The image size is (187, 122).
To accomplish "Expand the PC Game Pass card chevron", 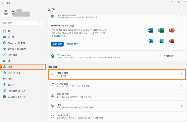I will (x=182, y=56).
